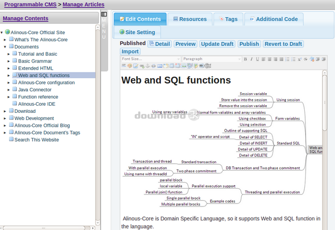The height and width of the screenshot is (230, 335).
Task: Toggle italic formatting in editor toolbar
Action: pos(251,59)
